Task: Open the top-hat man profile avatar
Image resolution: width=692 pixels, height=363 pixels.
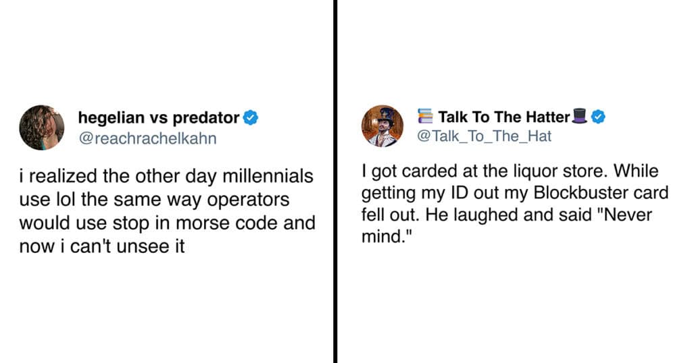Action: (x=382, y=126)
